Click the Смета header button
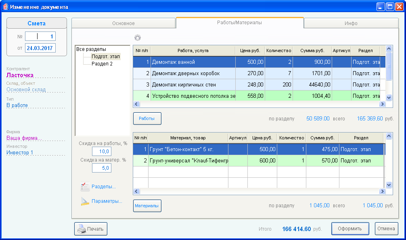Screen dimensions: 406x240 coord(36,23)
